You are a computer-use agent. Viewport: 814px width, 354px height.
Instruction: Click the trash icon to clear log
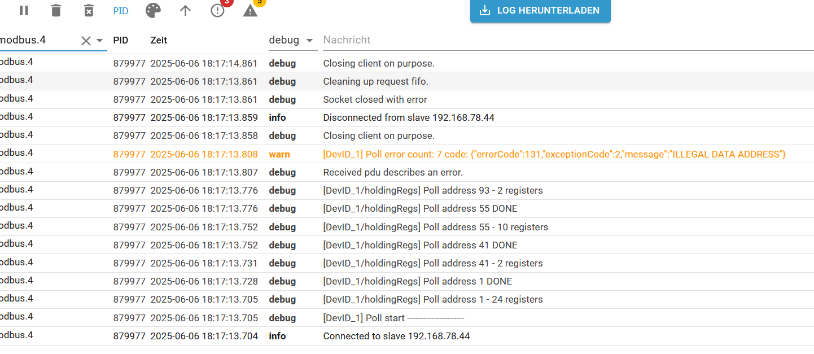(x=56, y=10)
